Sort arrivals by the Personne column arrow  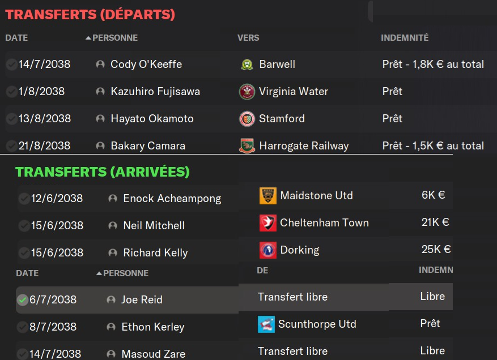[99, 273]
